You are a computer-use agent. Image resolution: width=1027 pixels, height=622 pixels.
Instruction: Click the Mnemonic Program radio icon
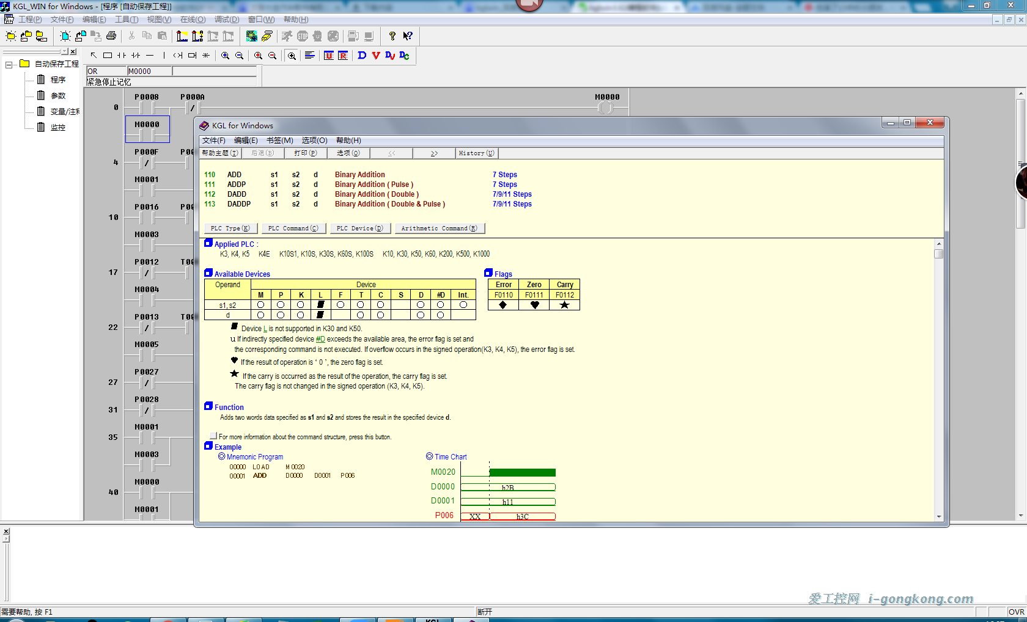tap(222, 456)
